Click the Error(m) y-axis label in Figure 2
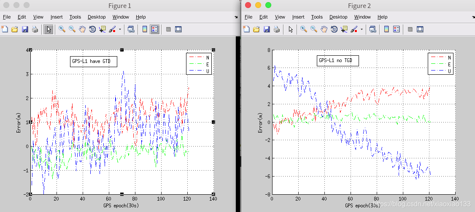Viewport: 475px width, 212px height. [259, 122]
